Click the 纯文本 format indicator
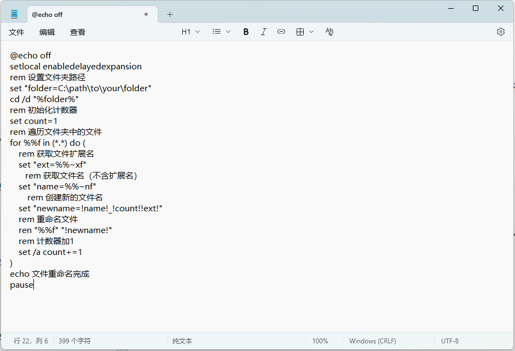The height and width of the screenshot is (351, 515). point(182,341)
